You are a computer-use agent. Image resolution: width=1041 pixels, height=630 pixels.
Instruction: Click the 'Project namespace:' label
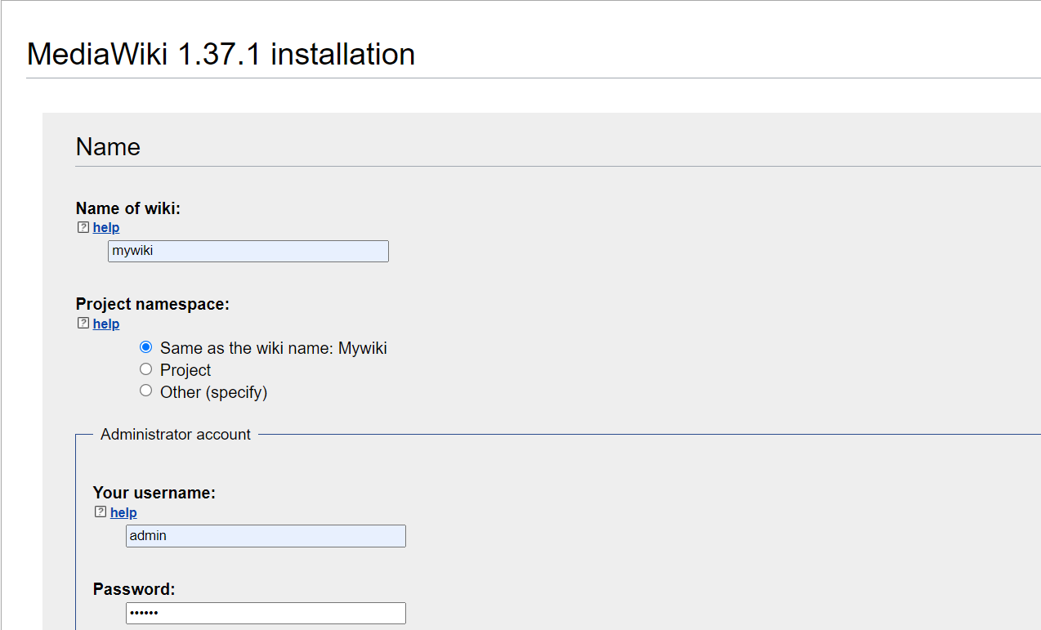point(152,303)
